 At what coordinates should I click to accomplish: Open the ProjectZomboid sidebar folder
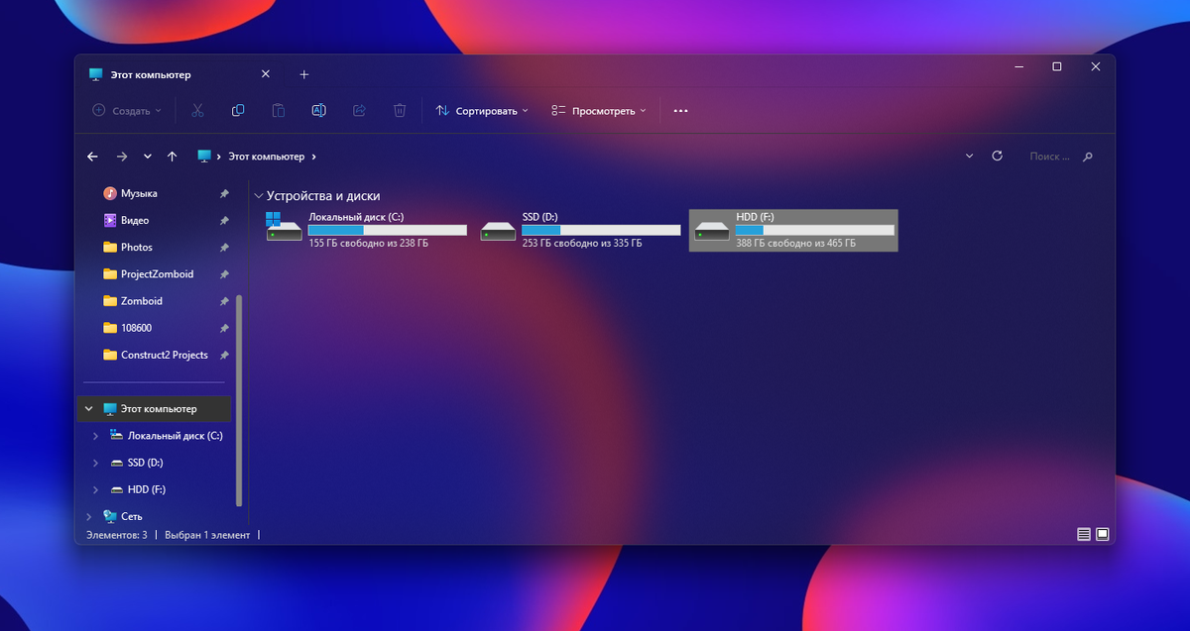coord(158,274)
